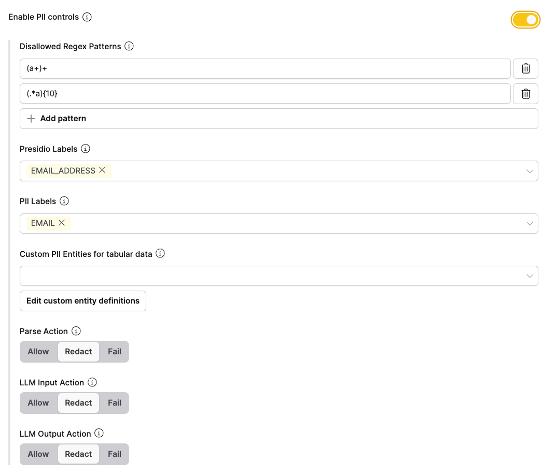
Task: Set LLM Output Action to Redact
Action: 78,454
